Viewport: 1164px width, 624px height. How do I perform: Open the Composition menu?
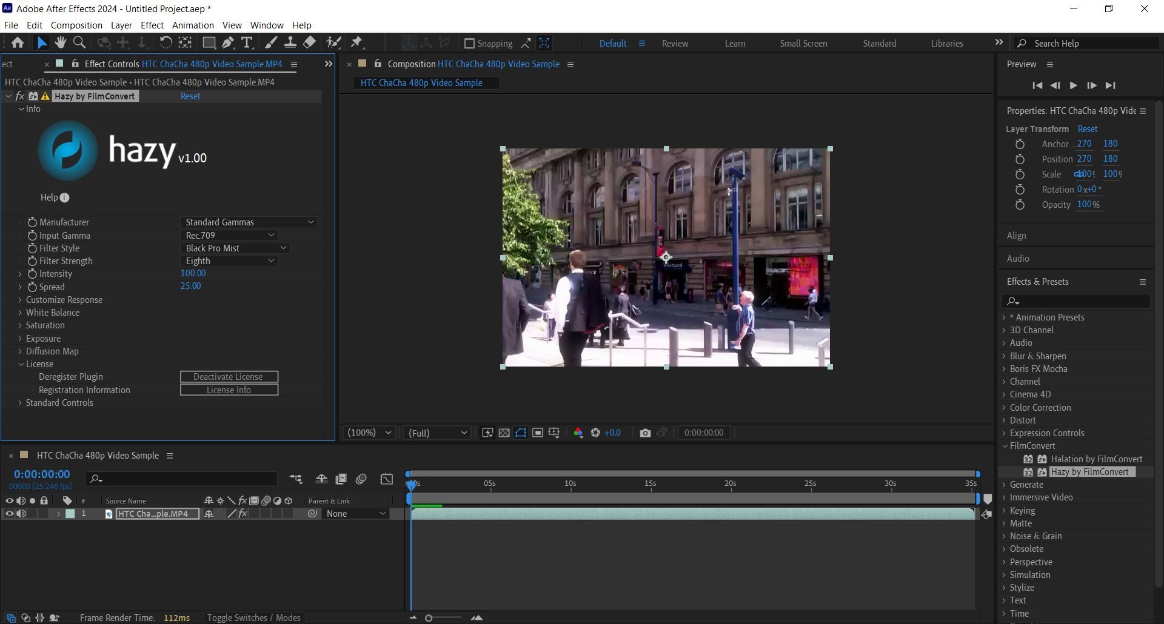pos(76,25)
